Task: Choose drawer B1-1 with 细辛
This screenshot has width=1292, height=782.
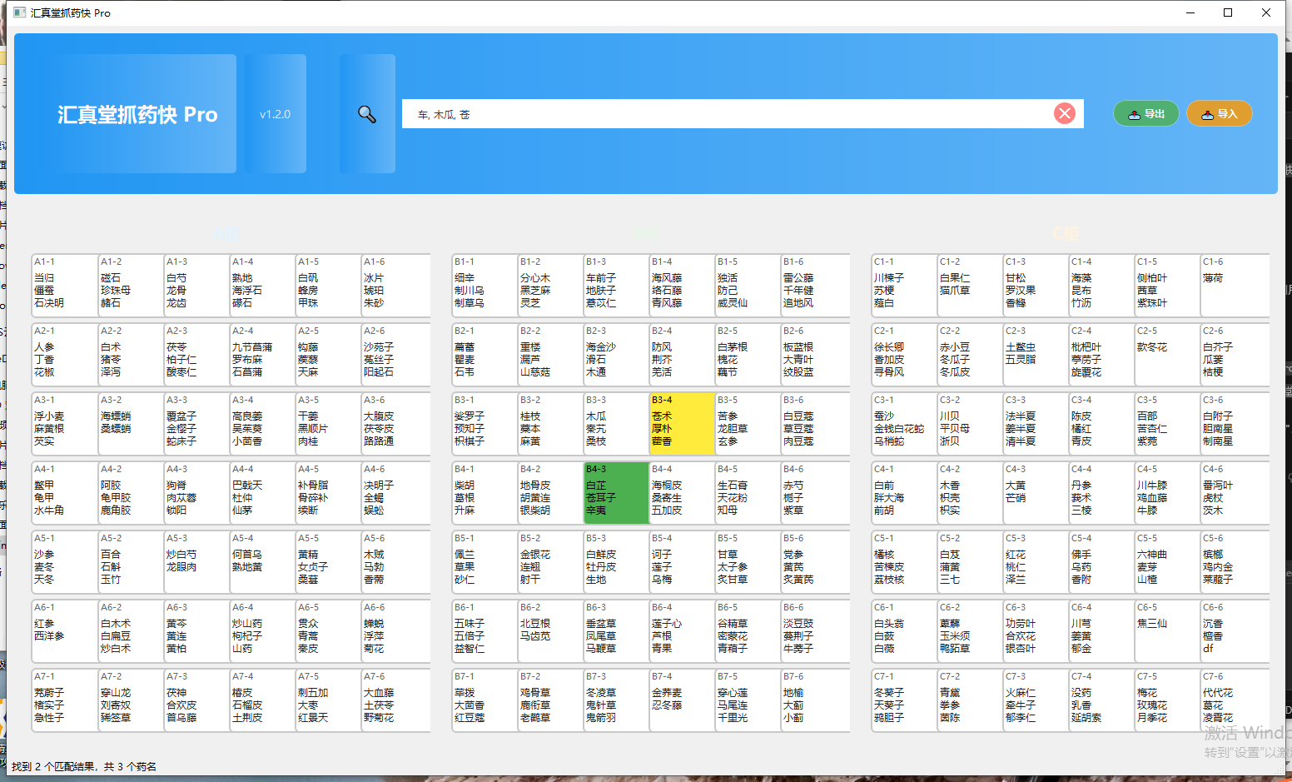Action: tap(484, 285)
